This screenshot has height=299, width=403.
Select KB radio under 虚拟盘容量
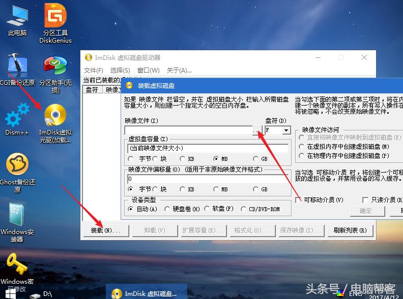click(183, 159)
